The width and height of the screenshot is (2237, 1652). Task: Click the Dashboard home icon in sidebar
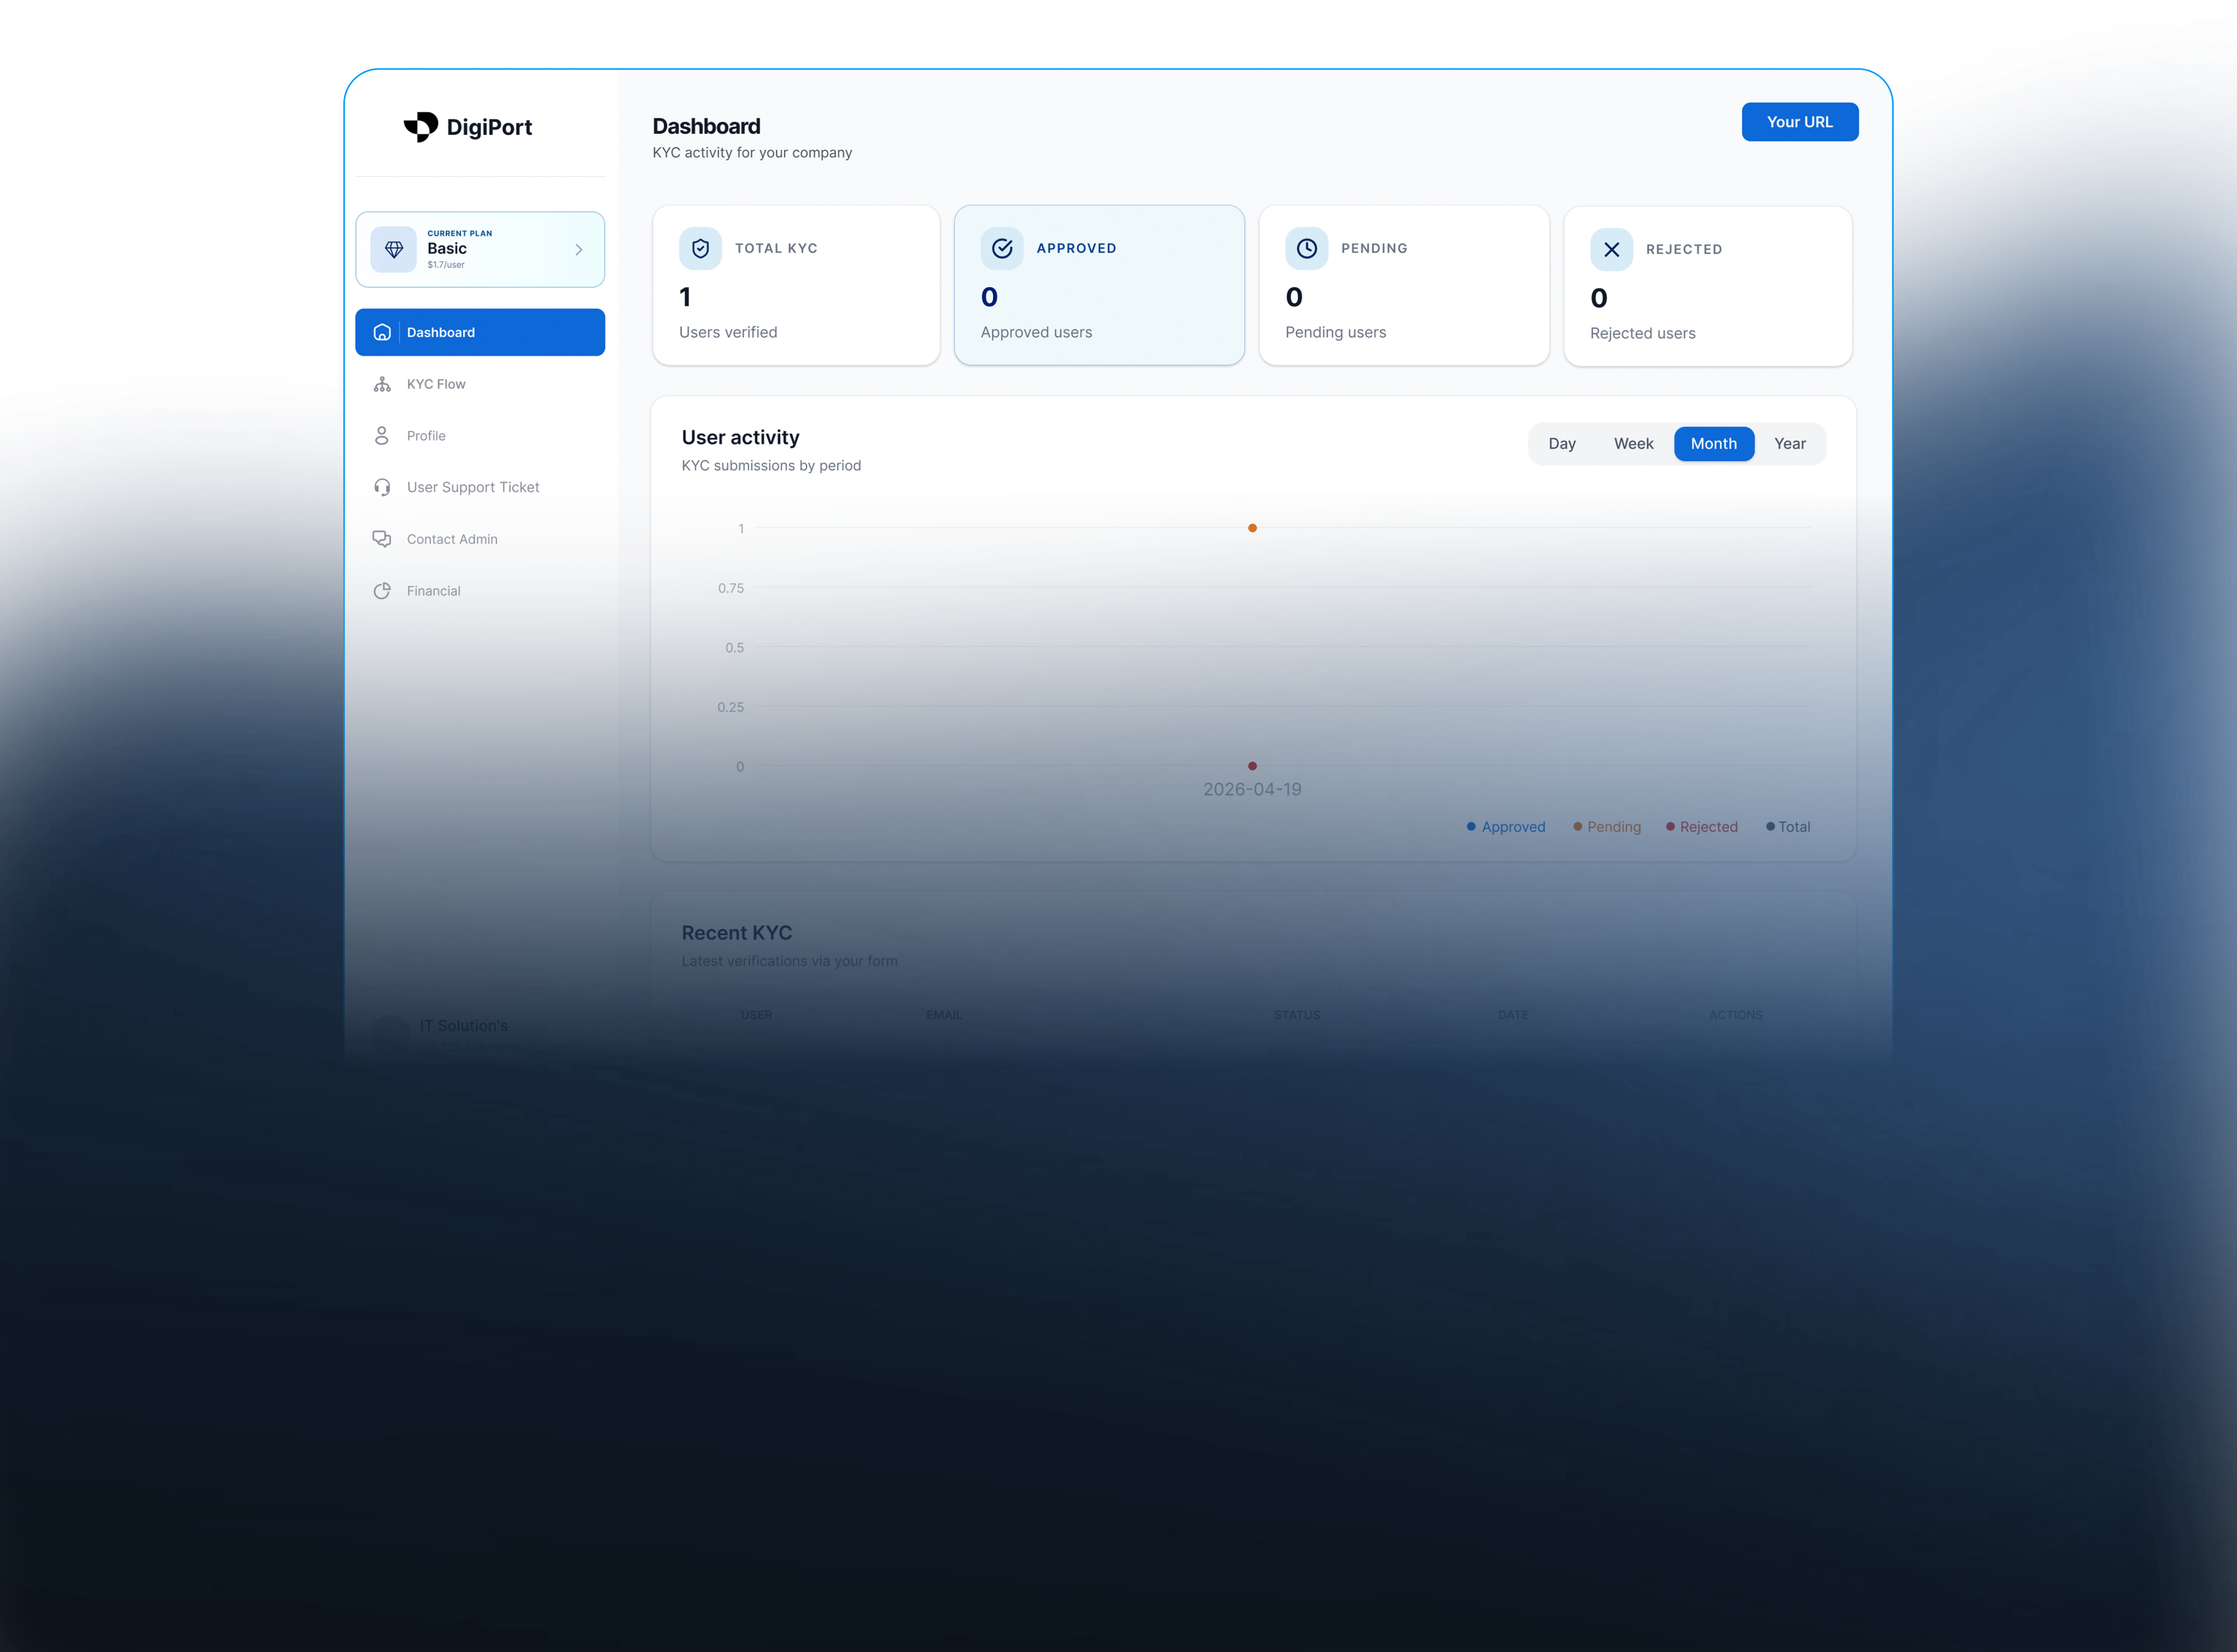click(x=382, y=332)
